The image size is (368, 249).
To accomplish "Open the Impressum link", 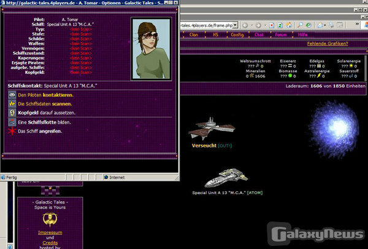I will pyautogui.click(x=50, y=232).
